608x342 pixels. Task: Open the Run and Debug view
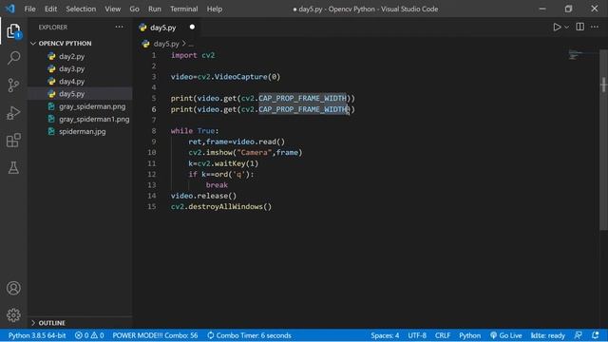(x=13, y=113)
